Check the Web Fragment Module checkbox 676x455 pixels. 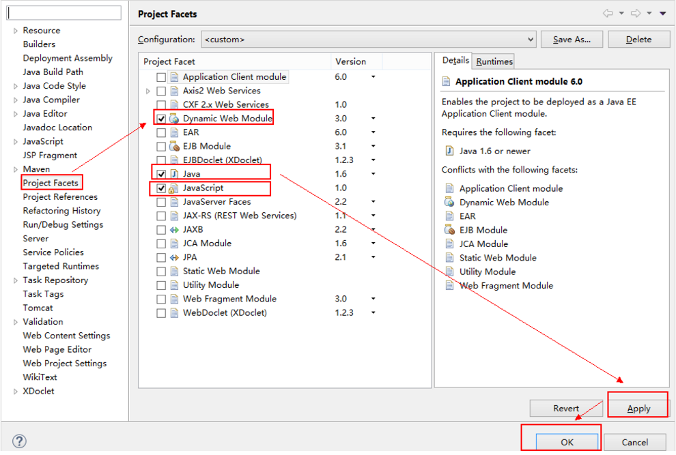tap(161, 299)
